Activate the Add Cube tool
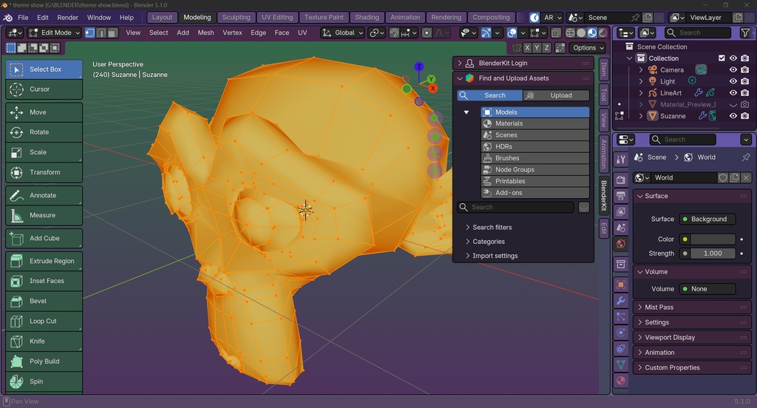 44,238
